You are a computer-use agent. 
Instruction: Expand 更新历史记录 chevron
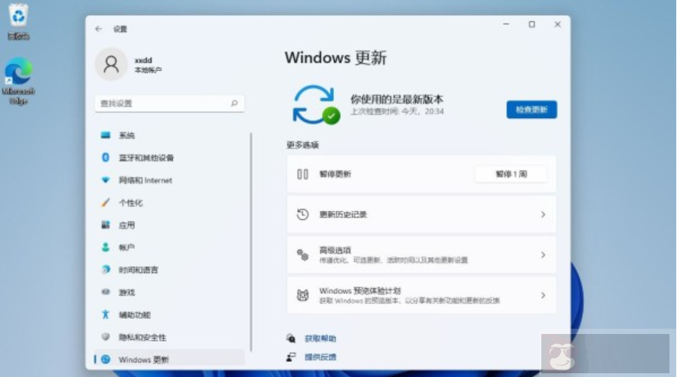[x=543, y=214]
